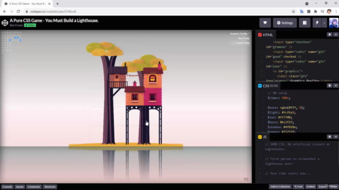
Task: Bookmark this page with star icon
Action: (293, 12)
